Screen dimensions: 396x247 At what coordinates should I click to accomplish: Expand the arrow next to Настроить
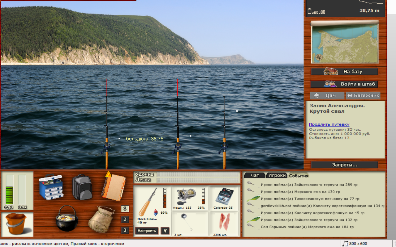pos(165,231)
